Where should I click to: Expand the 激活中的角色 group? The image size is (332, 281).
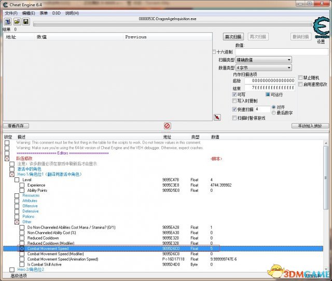point(12,170)
